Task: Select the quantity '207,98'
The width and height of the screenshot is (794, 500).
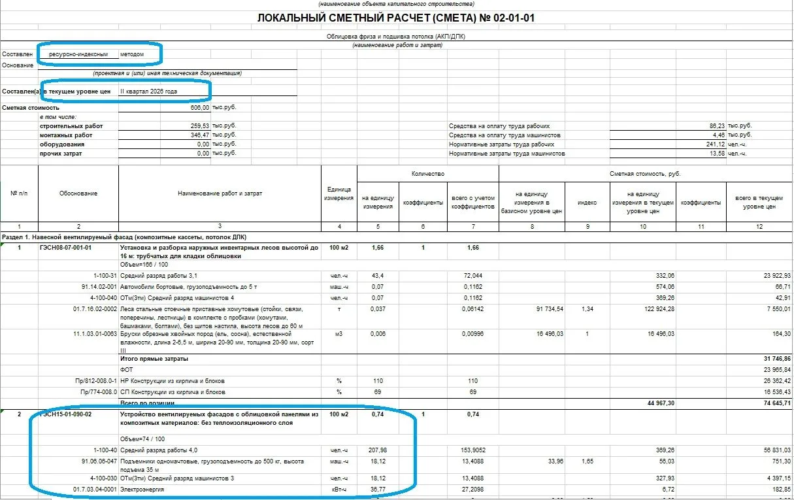Action: pos(378,450)
